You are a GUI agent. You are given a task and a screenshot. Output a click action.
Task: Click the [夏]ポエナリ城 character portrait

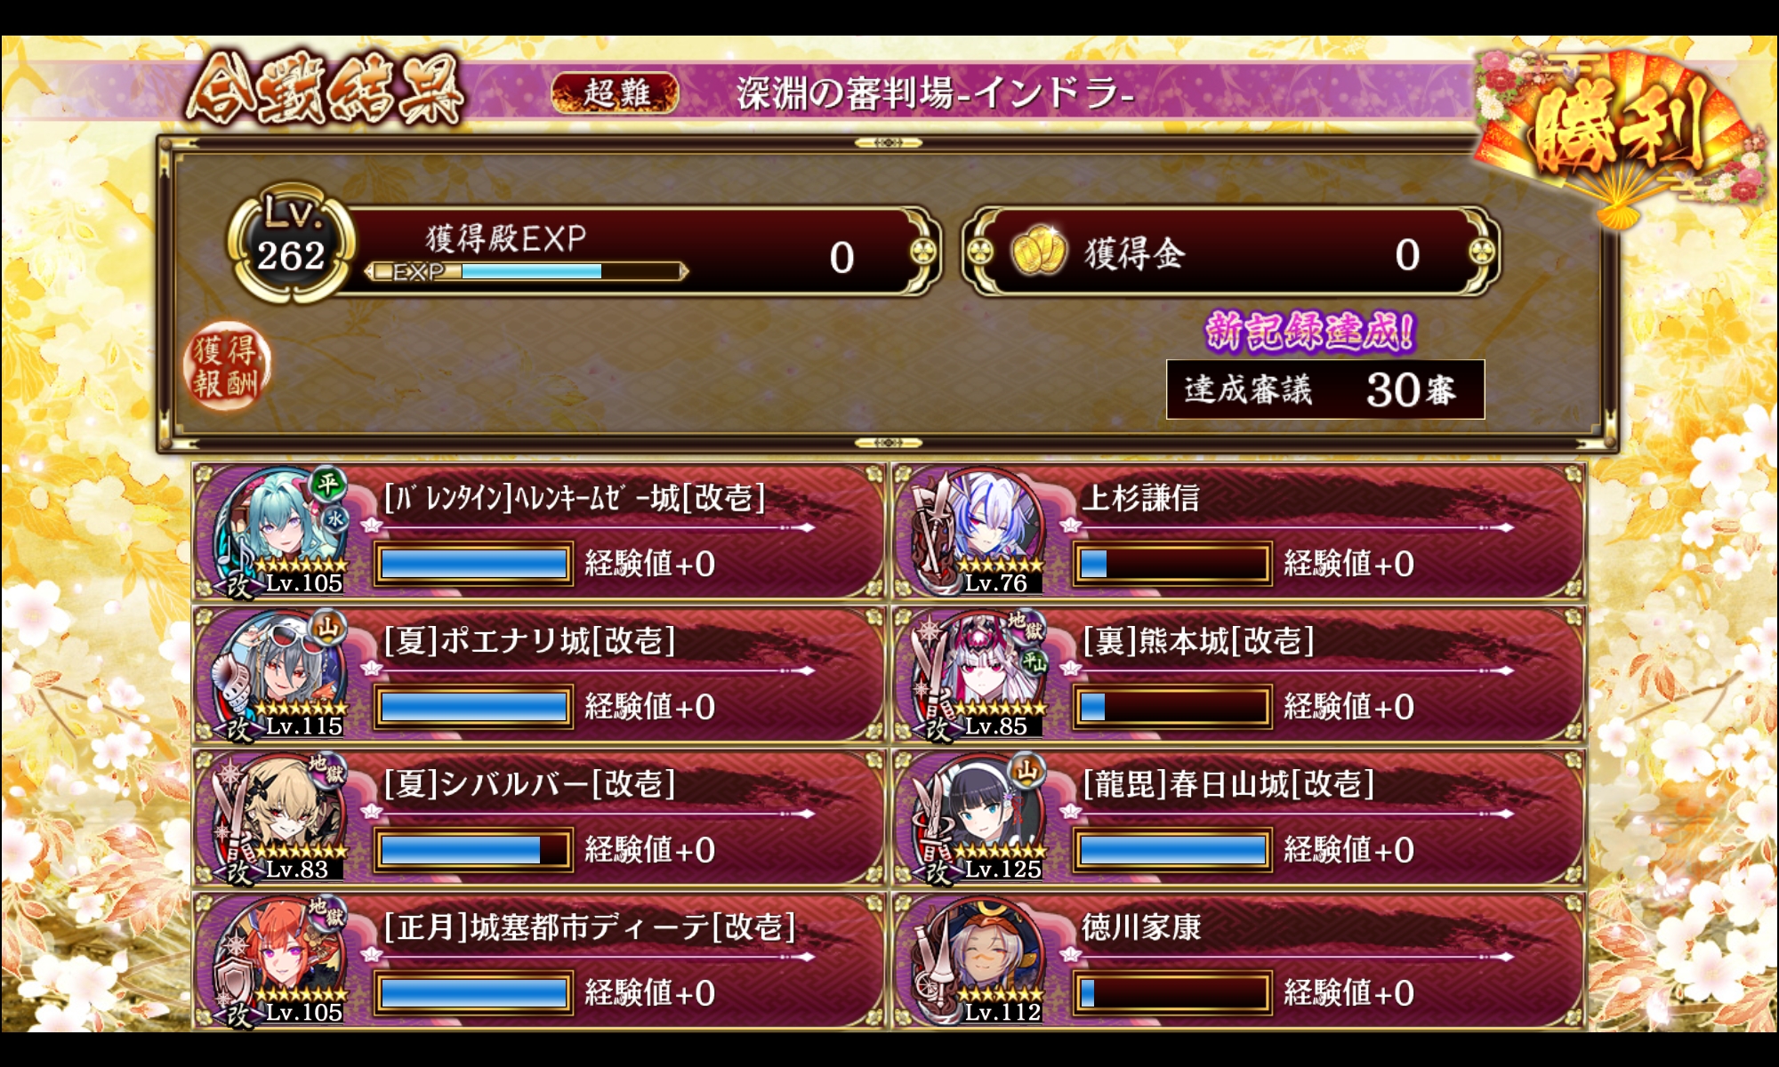280,675
